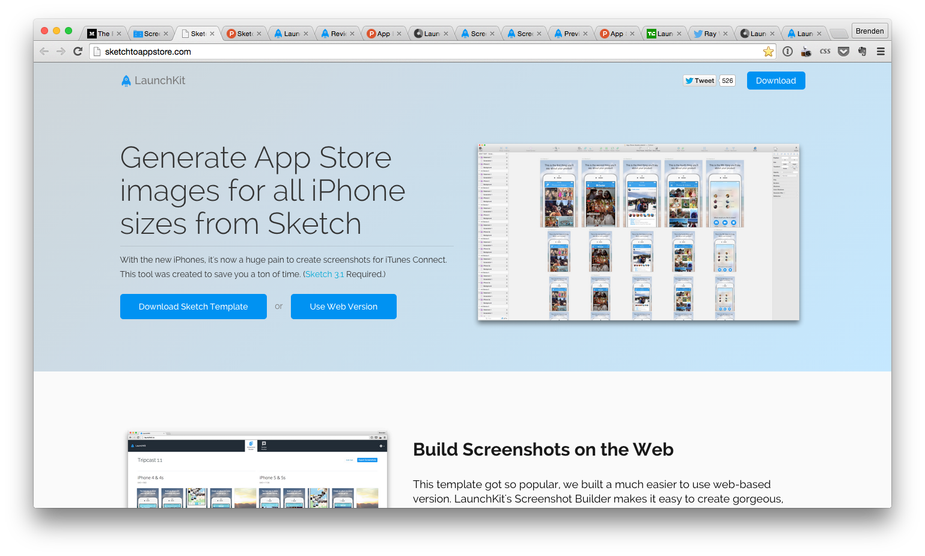Open the Evernote elephant extension
This screenshot has width=925, height=556.
862,52
